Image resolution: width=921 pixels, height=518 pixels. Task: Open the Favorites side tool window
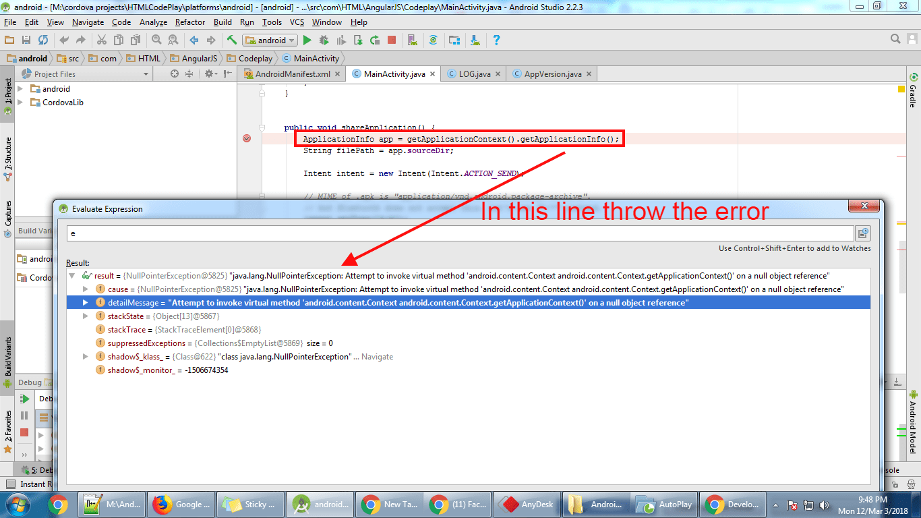click(8, 430)
